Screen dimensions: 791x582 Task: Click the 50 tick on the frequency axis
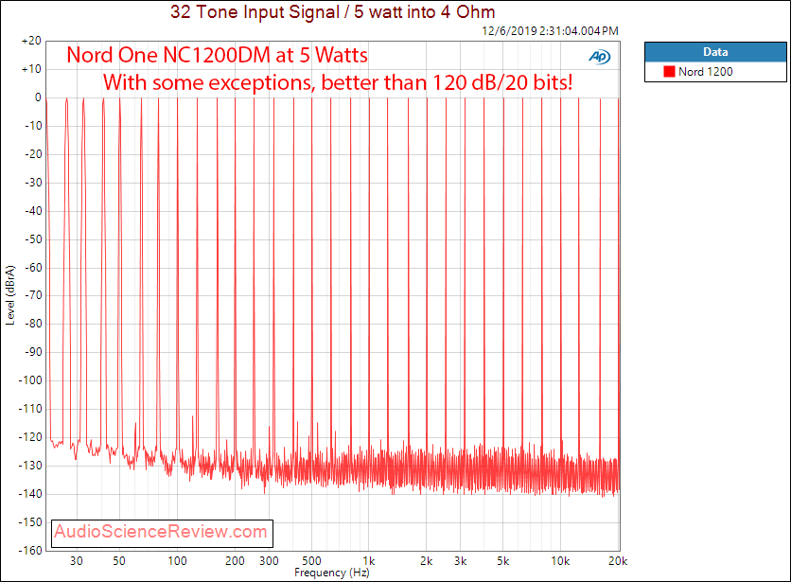119,561
